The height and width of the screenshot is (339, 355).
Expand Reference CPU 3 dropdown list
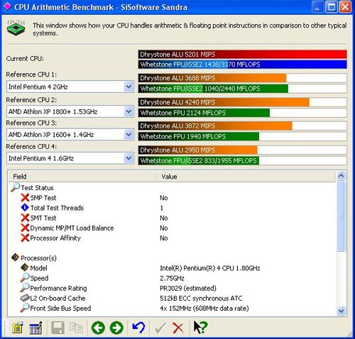tap(129, 135)
